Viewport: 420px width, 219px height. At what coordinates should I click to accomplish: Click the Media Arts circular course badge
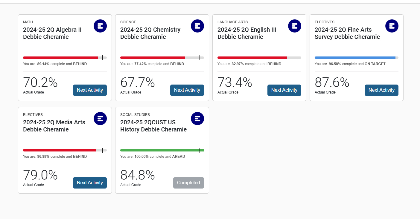point(100,119)
